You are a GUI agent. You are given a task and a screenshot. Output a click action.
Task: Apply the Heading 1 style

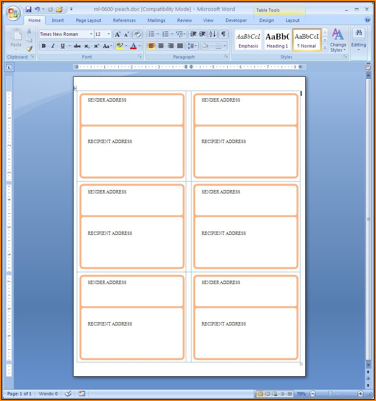pos(277,40)
